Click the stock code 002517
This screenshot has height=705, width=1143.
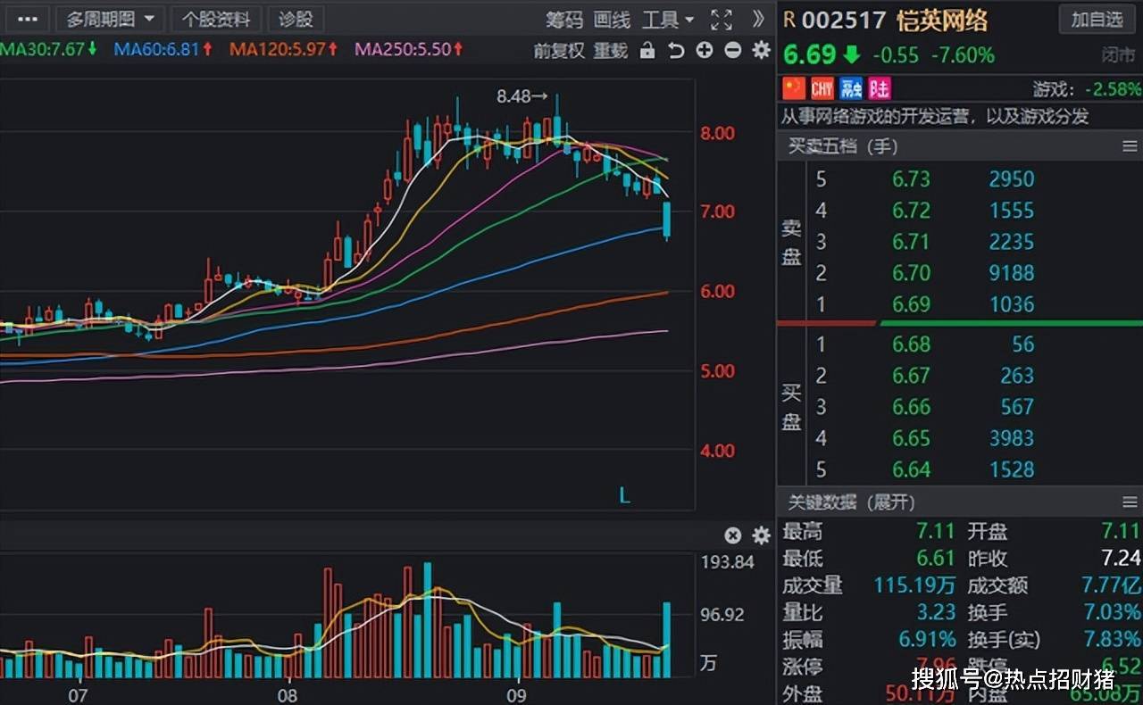click(x=844, y=21)
